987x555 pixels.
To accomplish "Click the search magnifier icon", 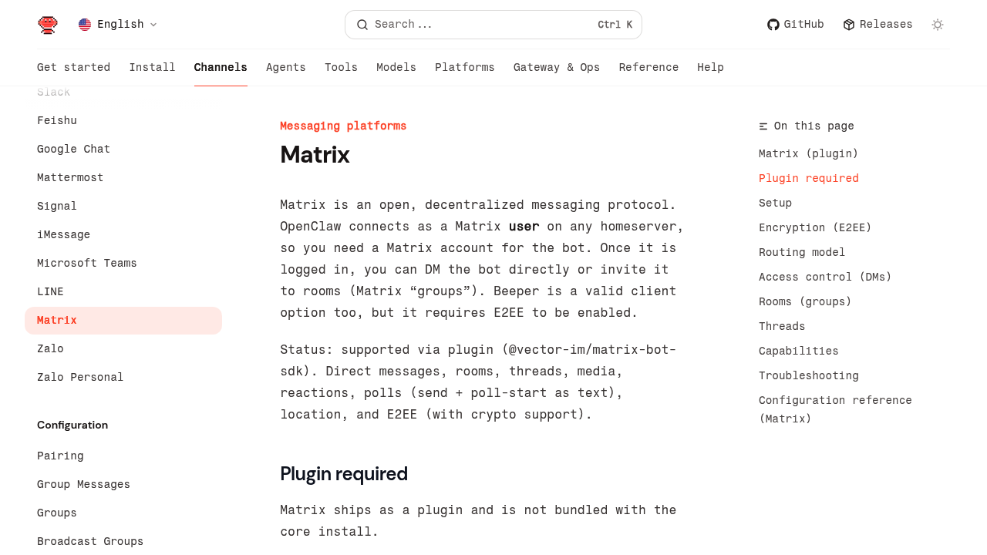I will pos(362,25).
